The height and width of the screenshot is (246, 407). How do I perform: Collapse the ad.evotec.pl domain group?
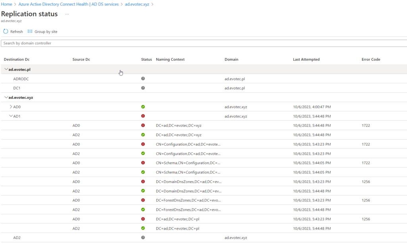pyautogui.click(x=6, y=69)
